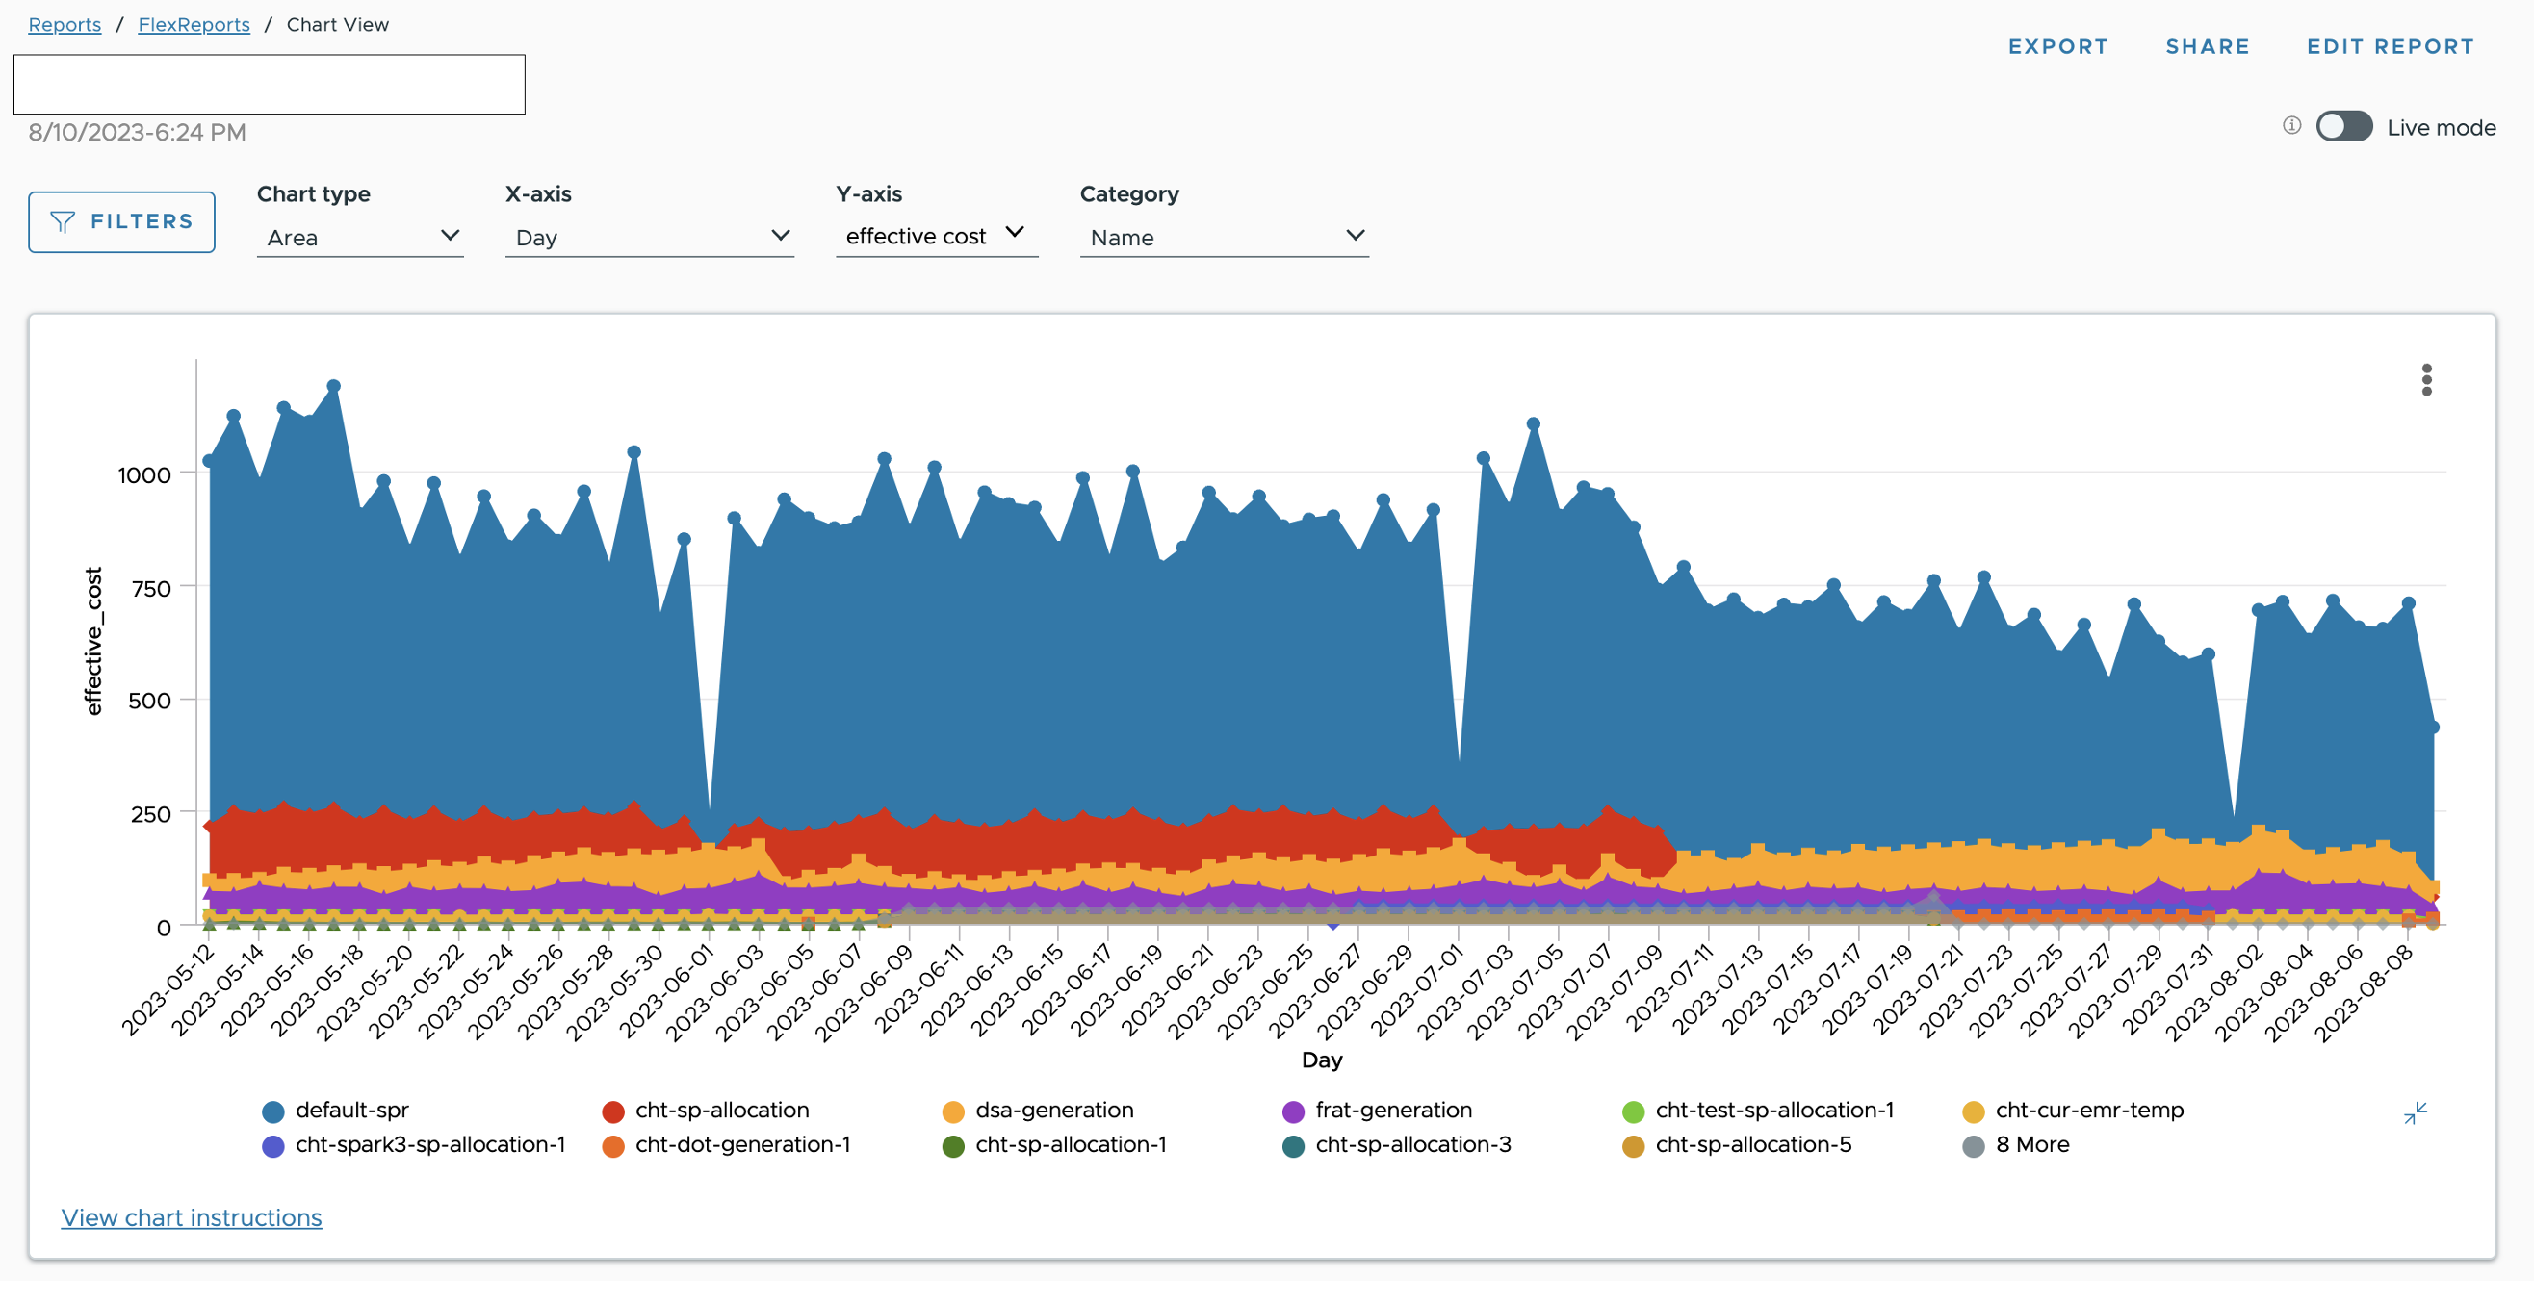
Task: Expand the Y-axis effective cost dropdown
Action: 936,236
